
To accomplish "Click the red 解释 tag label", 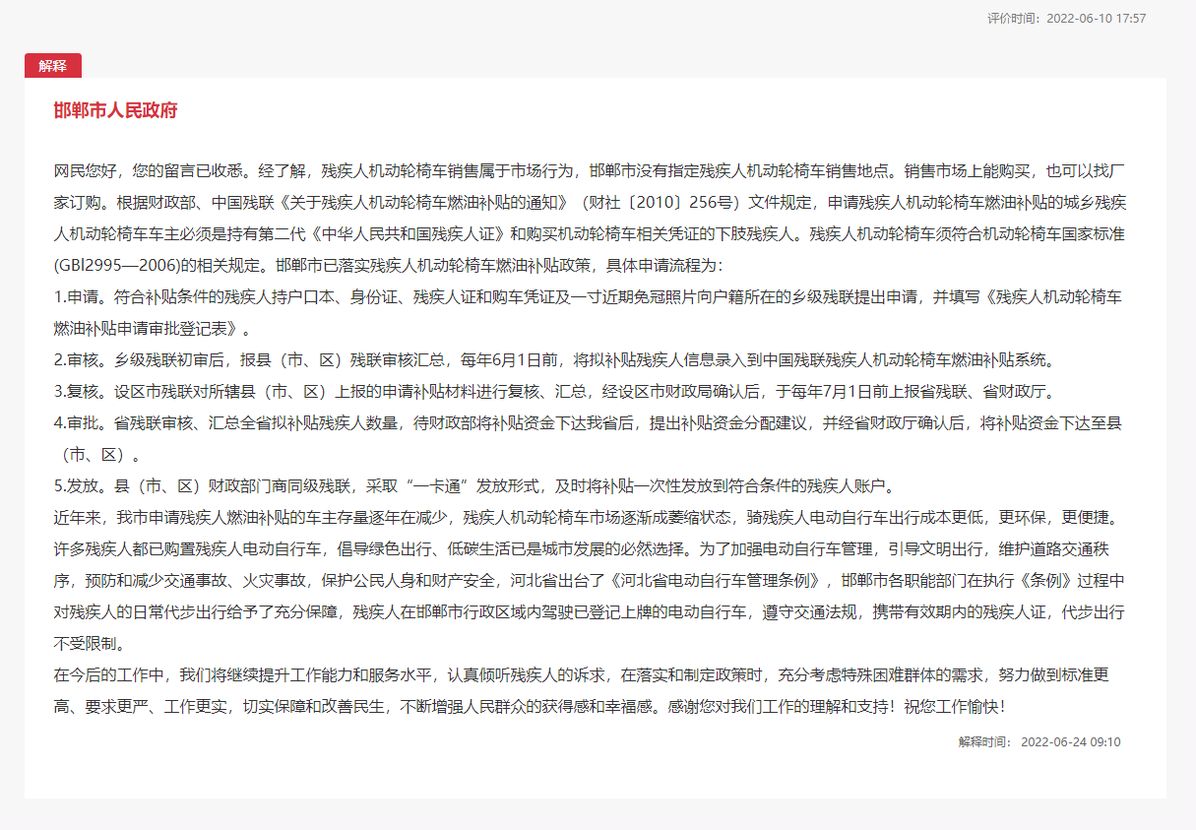I will point(53,66).
